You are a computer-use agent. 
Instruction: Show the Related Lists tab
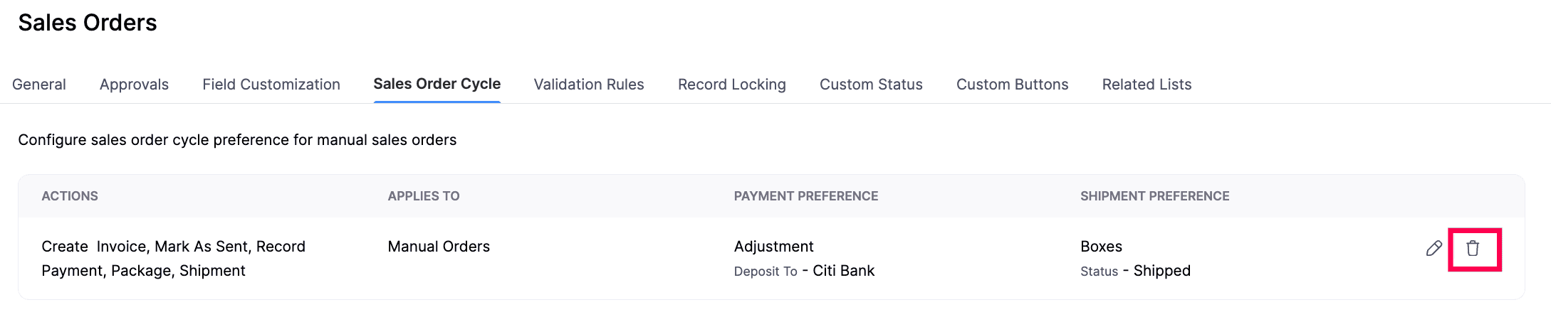click(1147, 85)
